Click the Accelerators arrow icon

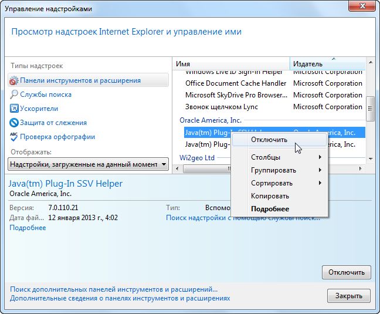14,109
